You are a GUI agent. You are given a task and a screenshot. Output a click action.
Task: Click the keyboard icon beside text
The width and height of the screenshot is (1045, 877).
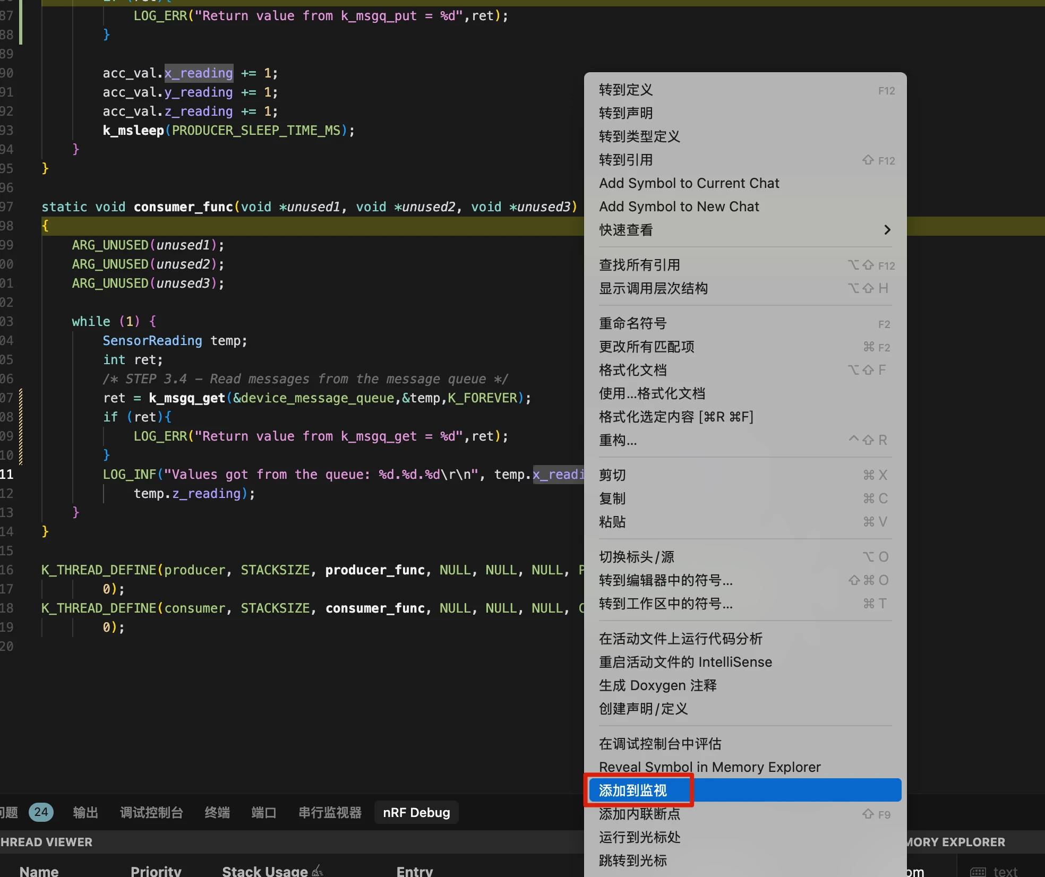point(978,871)
